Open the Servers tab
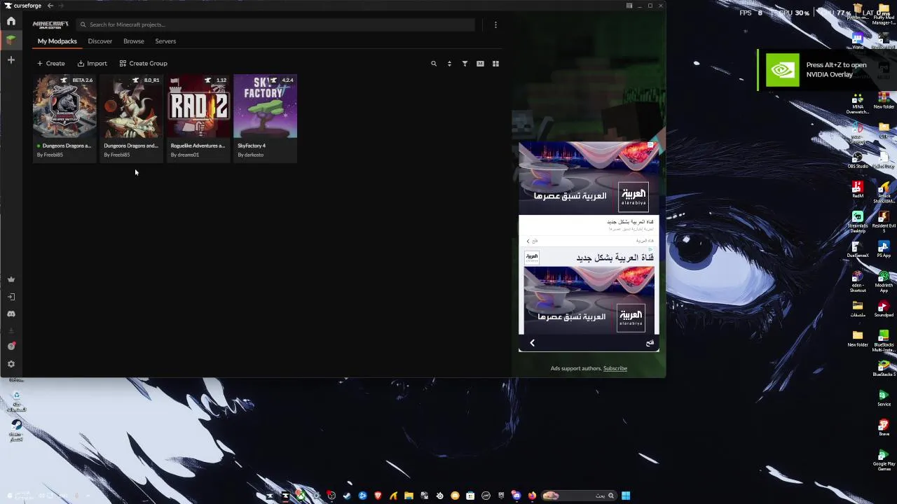 165,41
